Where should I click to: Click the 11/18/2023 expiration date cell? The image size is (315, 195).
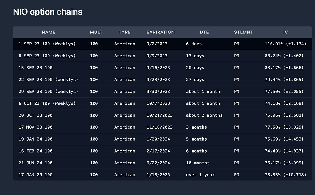click(159, 127)
